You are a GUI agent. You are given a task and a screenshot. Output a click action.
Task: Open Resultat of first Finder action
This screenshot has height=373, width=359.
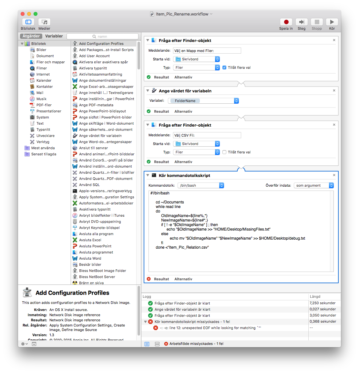pos(161,77)
